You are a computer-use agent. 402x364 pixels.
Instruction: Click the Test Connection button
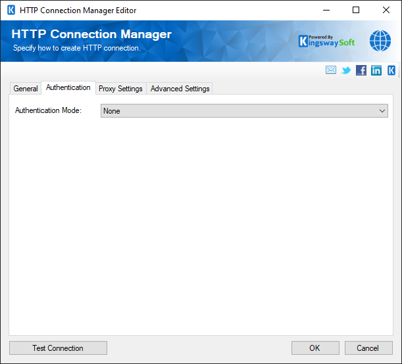pyautogui.click(x=58, y=348)
